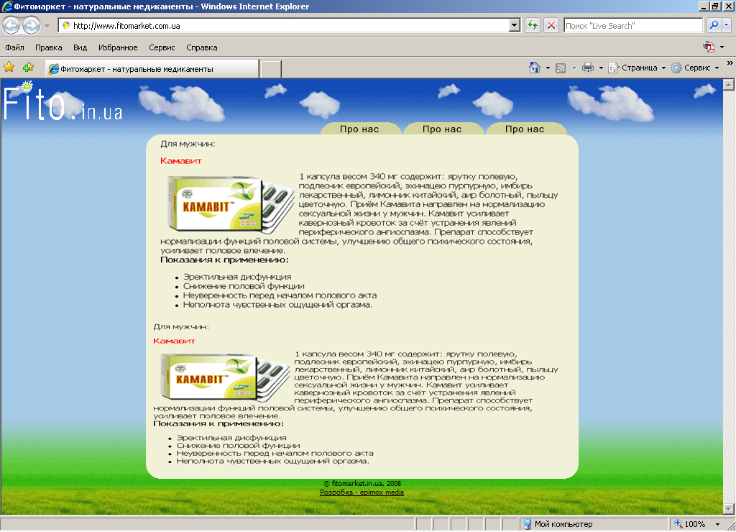Click the Home page house icon

(534, 68)
